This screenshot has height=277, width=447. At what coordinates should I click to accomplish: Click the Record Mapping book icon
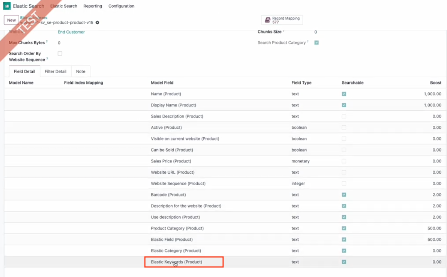pyautogui.click(x=267, y=20)
